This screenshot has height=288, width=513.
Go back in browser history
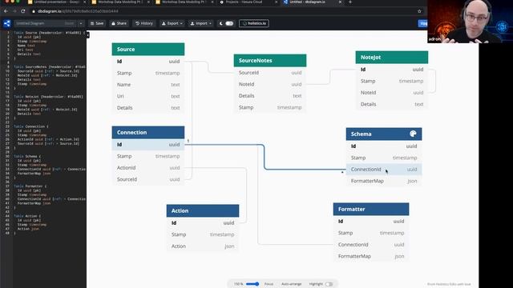point(6,11)
